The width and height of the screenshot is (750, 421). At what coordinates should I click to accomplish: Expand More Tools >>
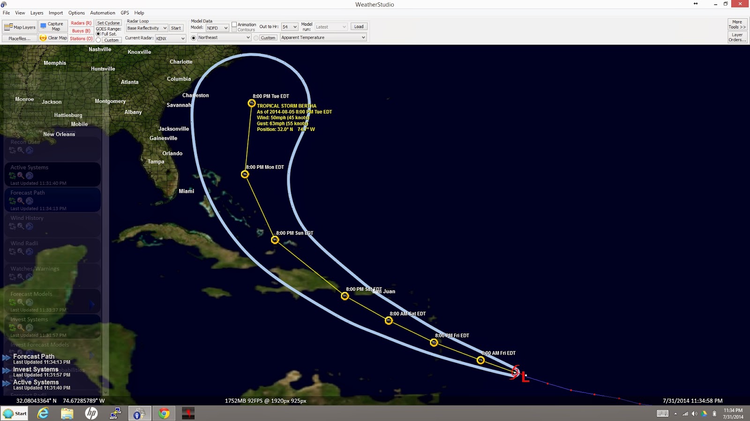(x=737, y=24)
